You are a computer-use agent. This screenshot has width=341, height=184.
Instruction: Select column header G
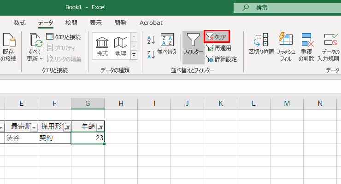coord(88,103)
